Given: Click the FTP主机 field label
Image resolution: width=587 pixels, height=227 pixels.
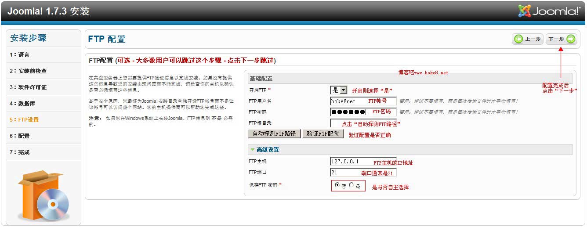Looking at the screenshot, I should point(257,161).
